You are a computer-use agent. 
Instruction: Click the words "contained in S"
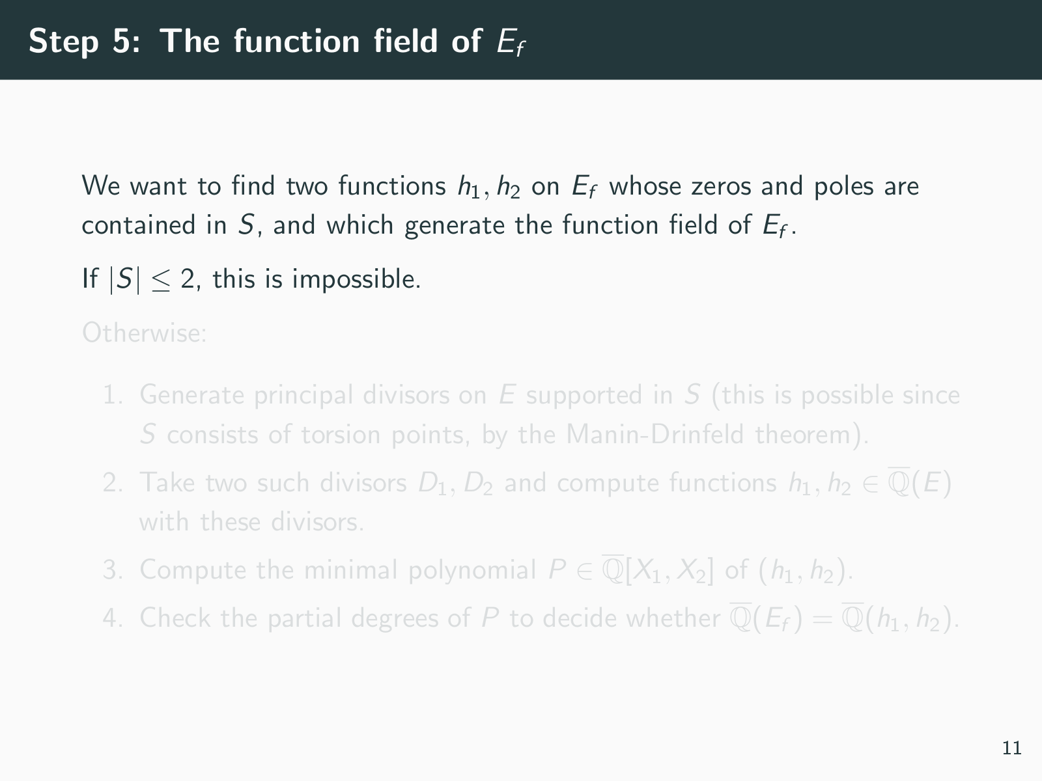(x=168, y=226)
